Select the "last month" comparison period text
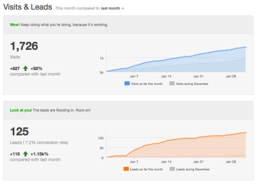 [x=110, y=8]
